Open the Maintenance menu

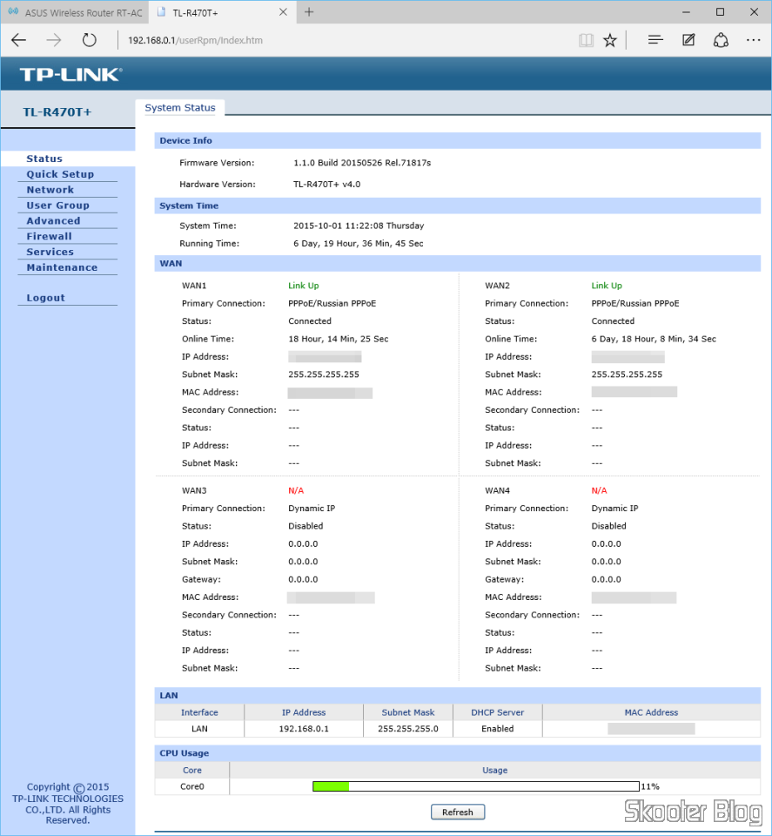[62, 267]
